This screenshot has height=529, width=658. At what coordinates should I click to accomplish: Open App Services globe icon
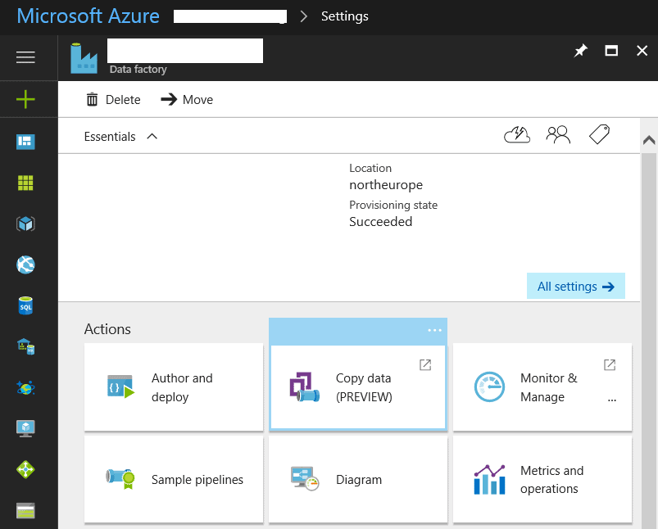(25, 264)
